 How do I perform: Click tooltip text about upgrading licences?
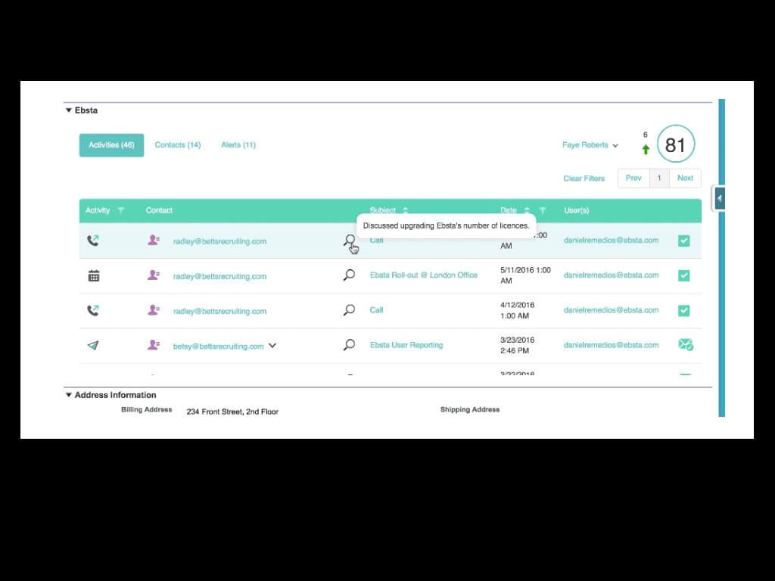click(446, 225)
